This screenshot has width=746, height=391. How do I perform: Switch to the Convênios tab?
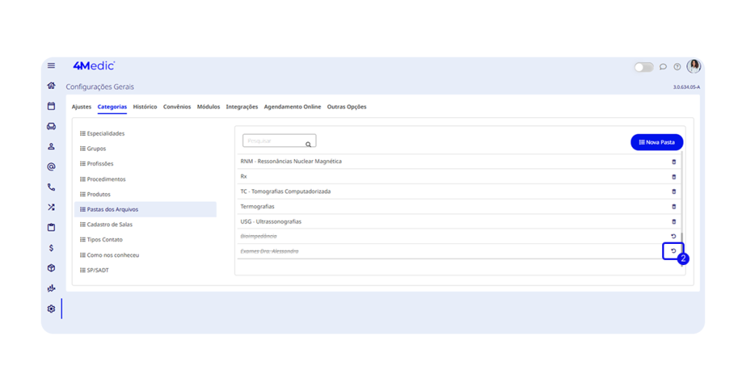coord(177,107)
